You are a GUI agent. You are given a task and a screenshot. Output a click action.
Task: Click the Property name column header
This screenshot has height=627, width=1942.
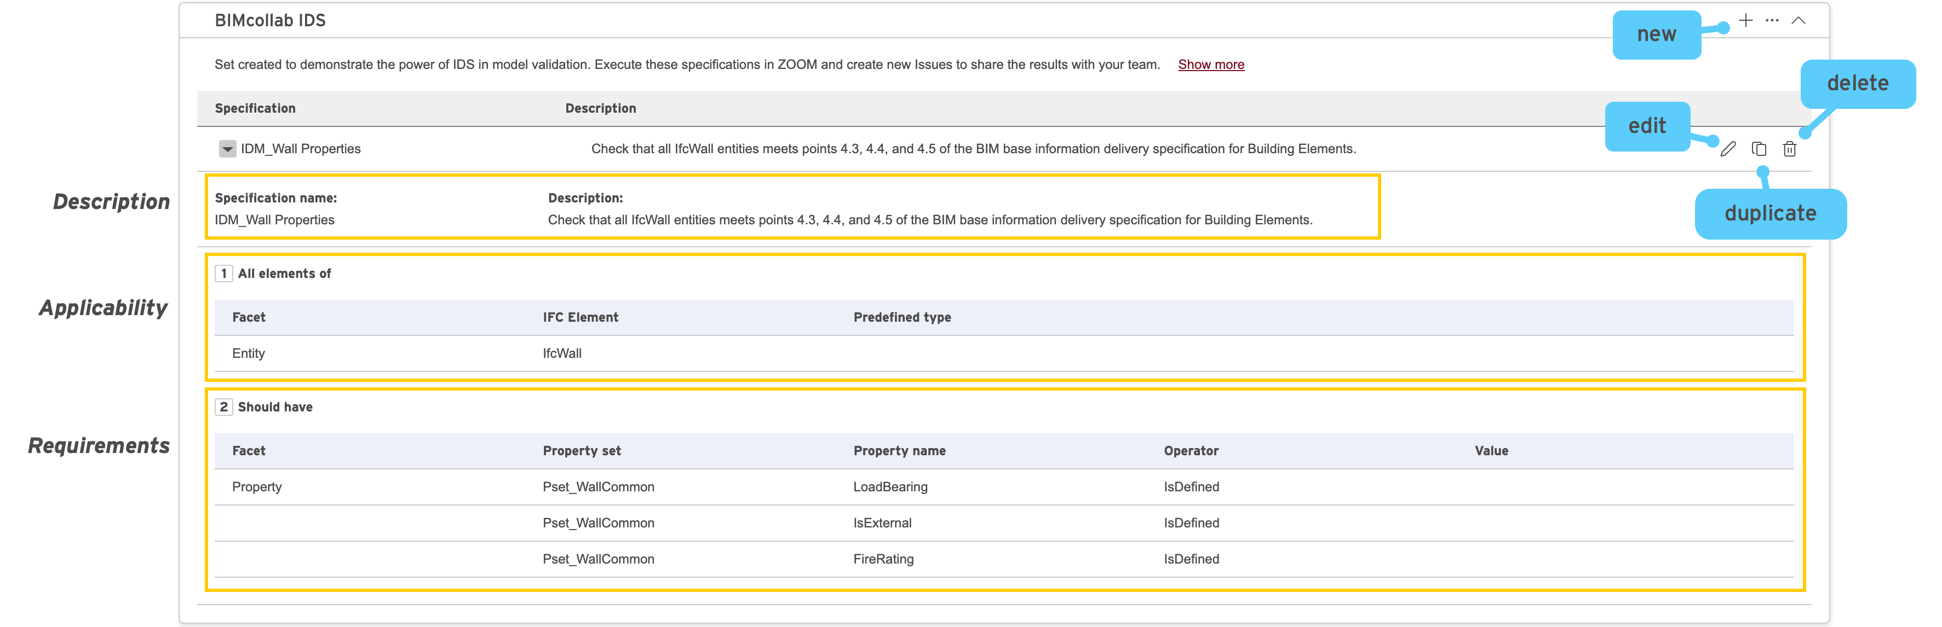tap(899, 451)
